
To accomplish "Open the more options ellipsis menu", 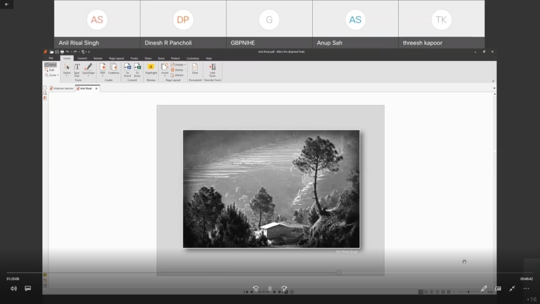I will coord(526,289).
